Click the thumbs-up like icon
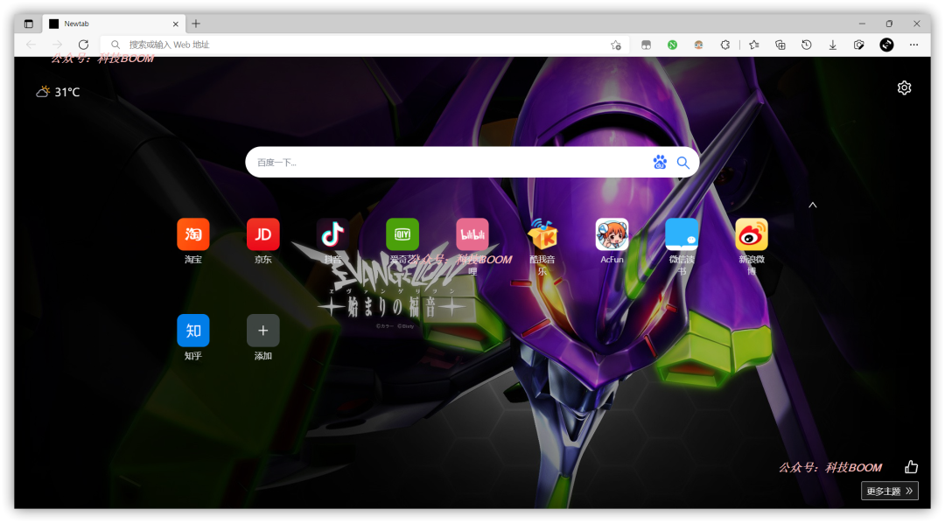This screenshot has width=945, height=523. click(911, 466)
